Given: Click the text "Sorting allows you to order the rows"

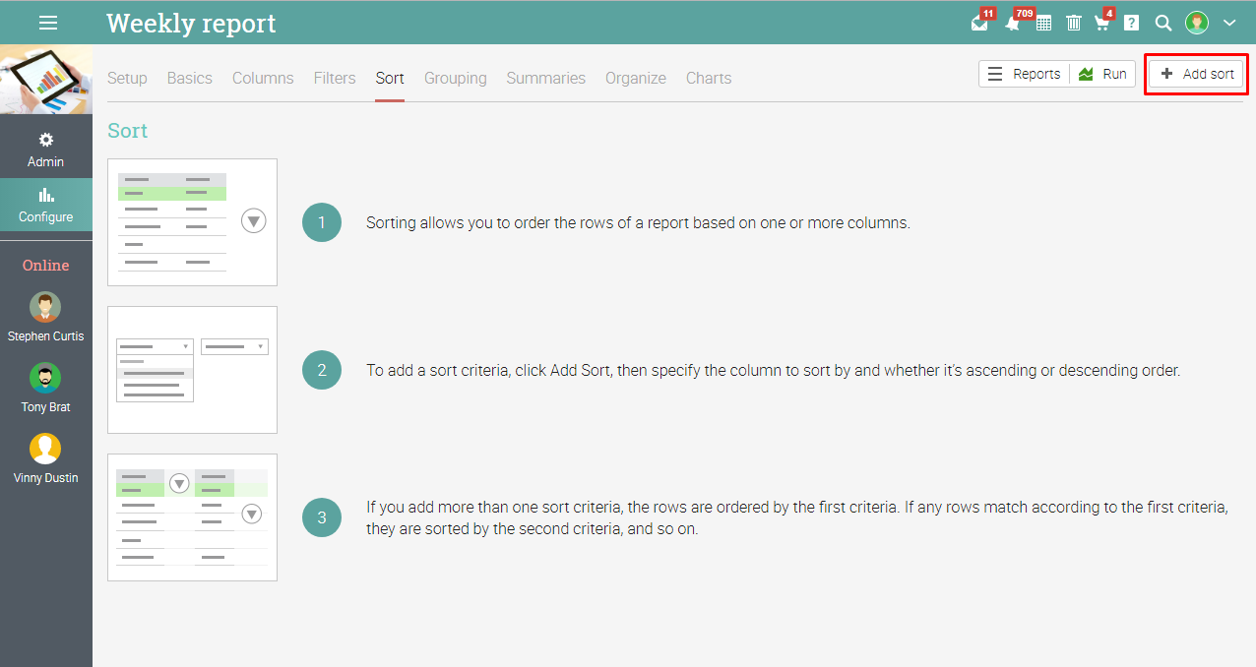Looking at the screenshot, I should tap(487, 222).
